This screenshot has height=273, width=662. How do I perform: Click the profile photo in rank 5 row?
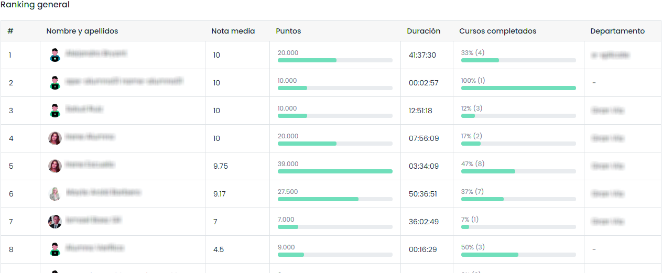(x=55, y=166)
